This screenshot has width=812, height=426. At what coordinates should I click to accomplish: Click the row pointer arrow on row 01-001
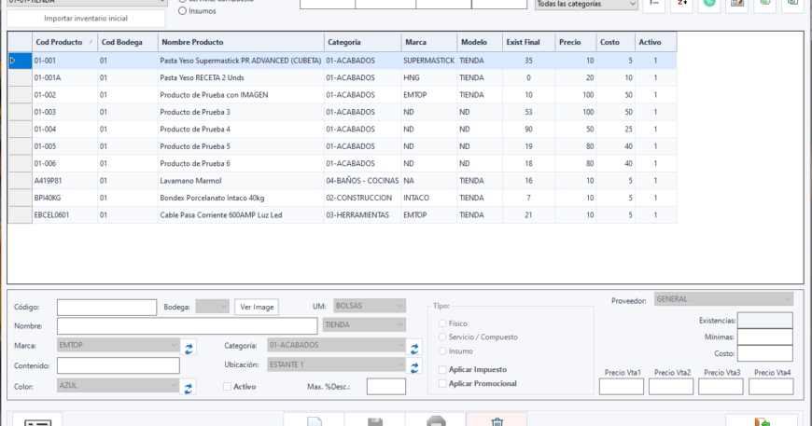(13, 61)
